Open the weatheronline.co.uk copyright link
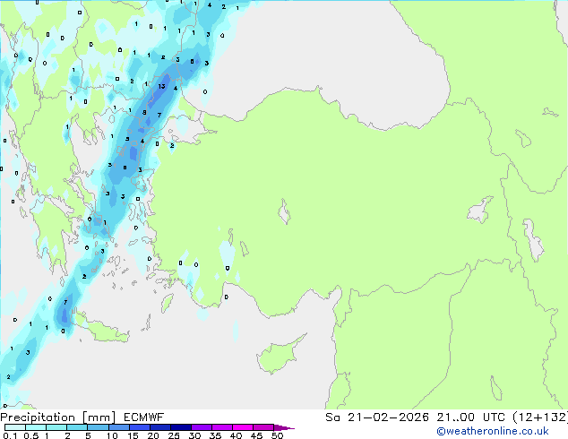Image resolution: width=568 pixels, height=439 pixels. point(492,431)
